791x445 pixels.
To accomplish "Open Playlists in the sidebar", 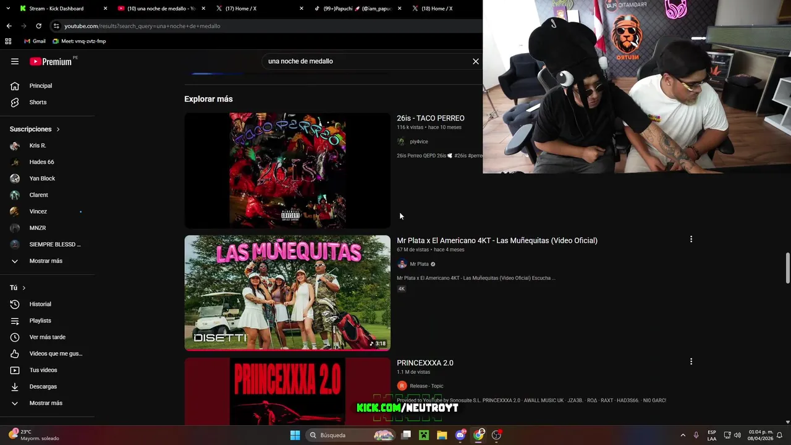I will [40, 321].
